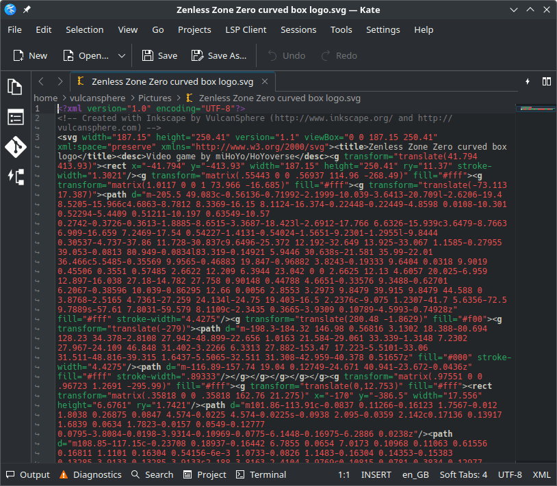The width and height of the screenshot is (557, 486).
Task: Open the Sessions menu
Action: click(x=298, y=29)
